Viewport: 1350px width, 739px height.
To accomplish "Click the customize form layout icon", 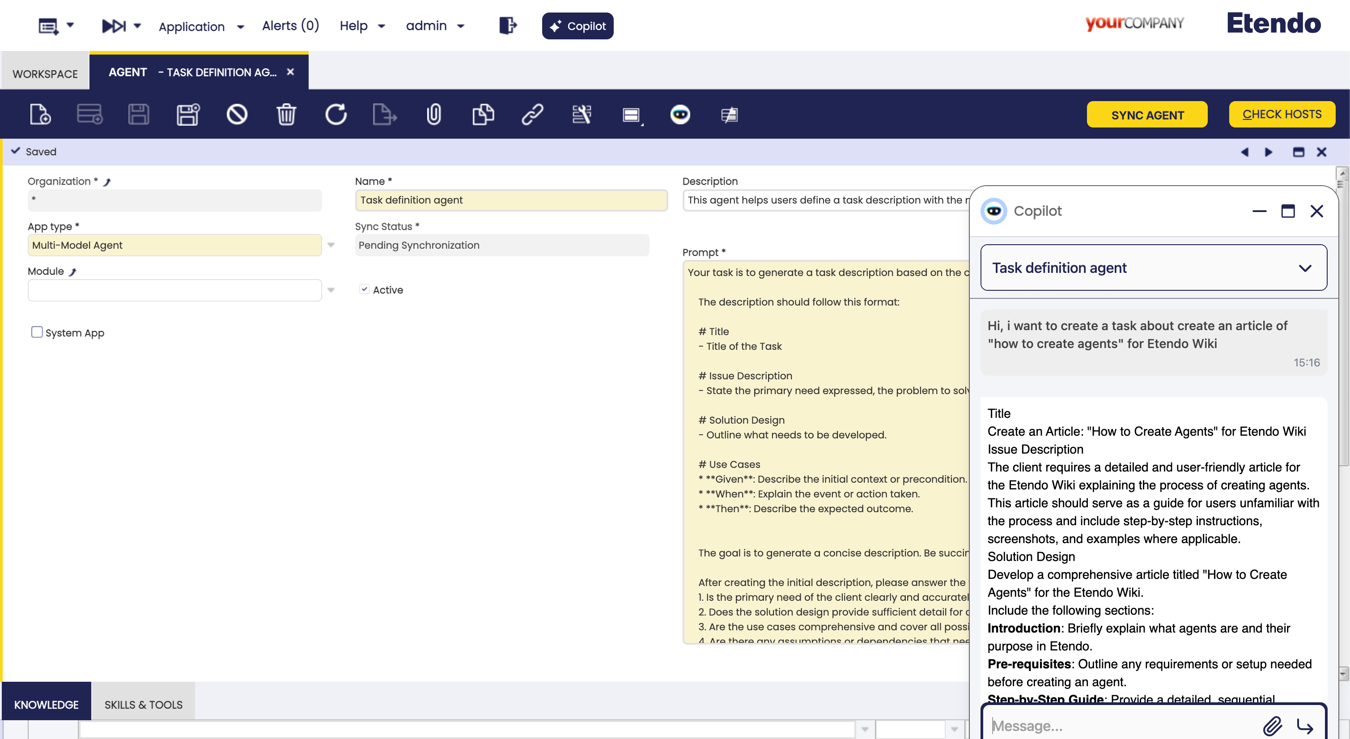I will tap(581, 114).
